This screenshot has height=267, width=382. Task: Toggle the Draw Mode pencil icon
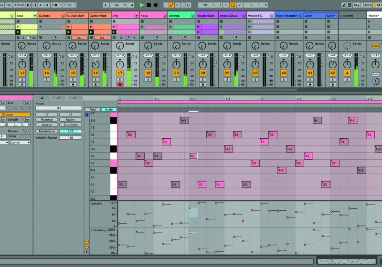(x=344, y=5)
